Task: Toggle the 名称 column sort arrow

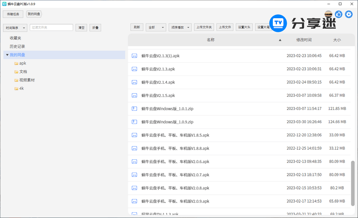Action: point(280,40)
